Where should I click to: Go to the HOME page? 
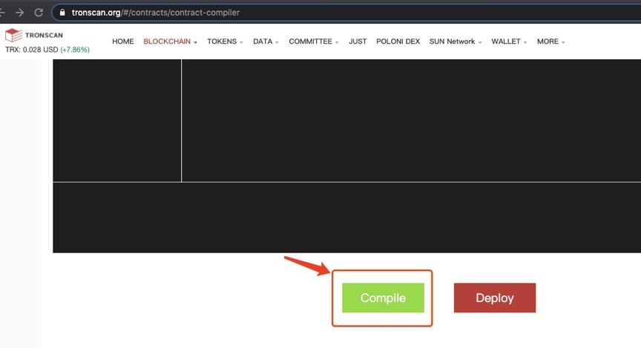123,41
